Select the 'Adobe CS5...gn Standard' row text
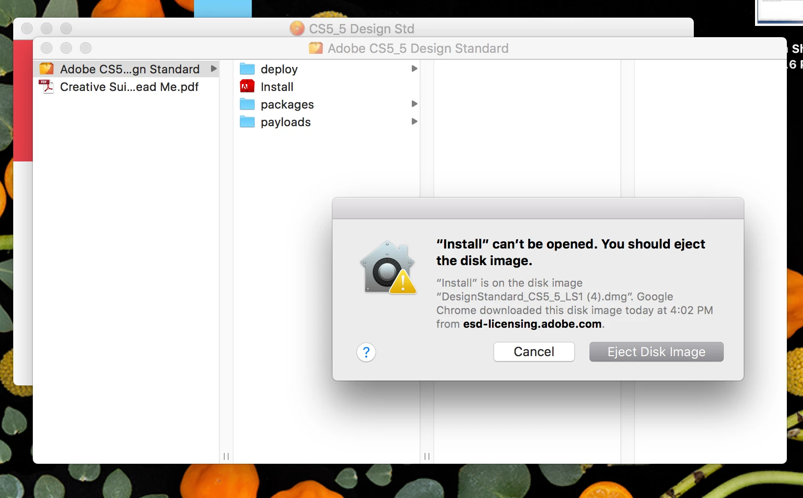Image resolution: width=803 pixels, height=498 pixels. pos(130,69)
